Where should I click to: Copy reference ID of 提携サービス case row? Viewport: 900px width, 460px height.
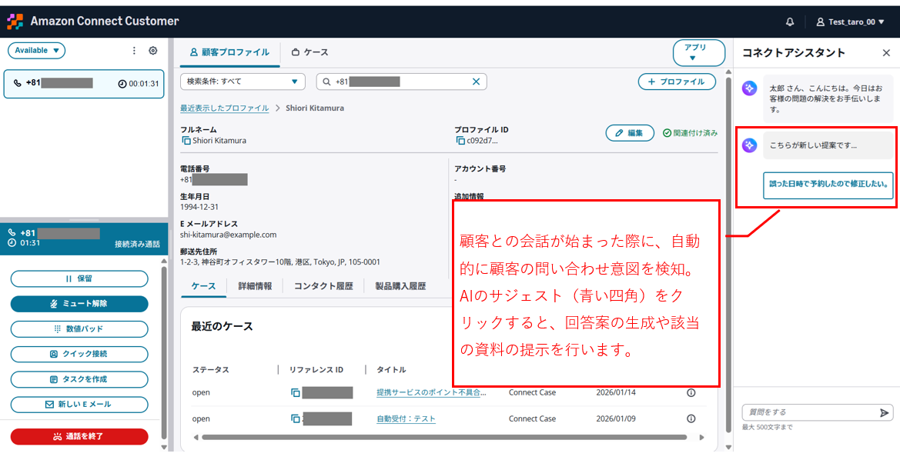[x=295, y=393]
